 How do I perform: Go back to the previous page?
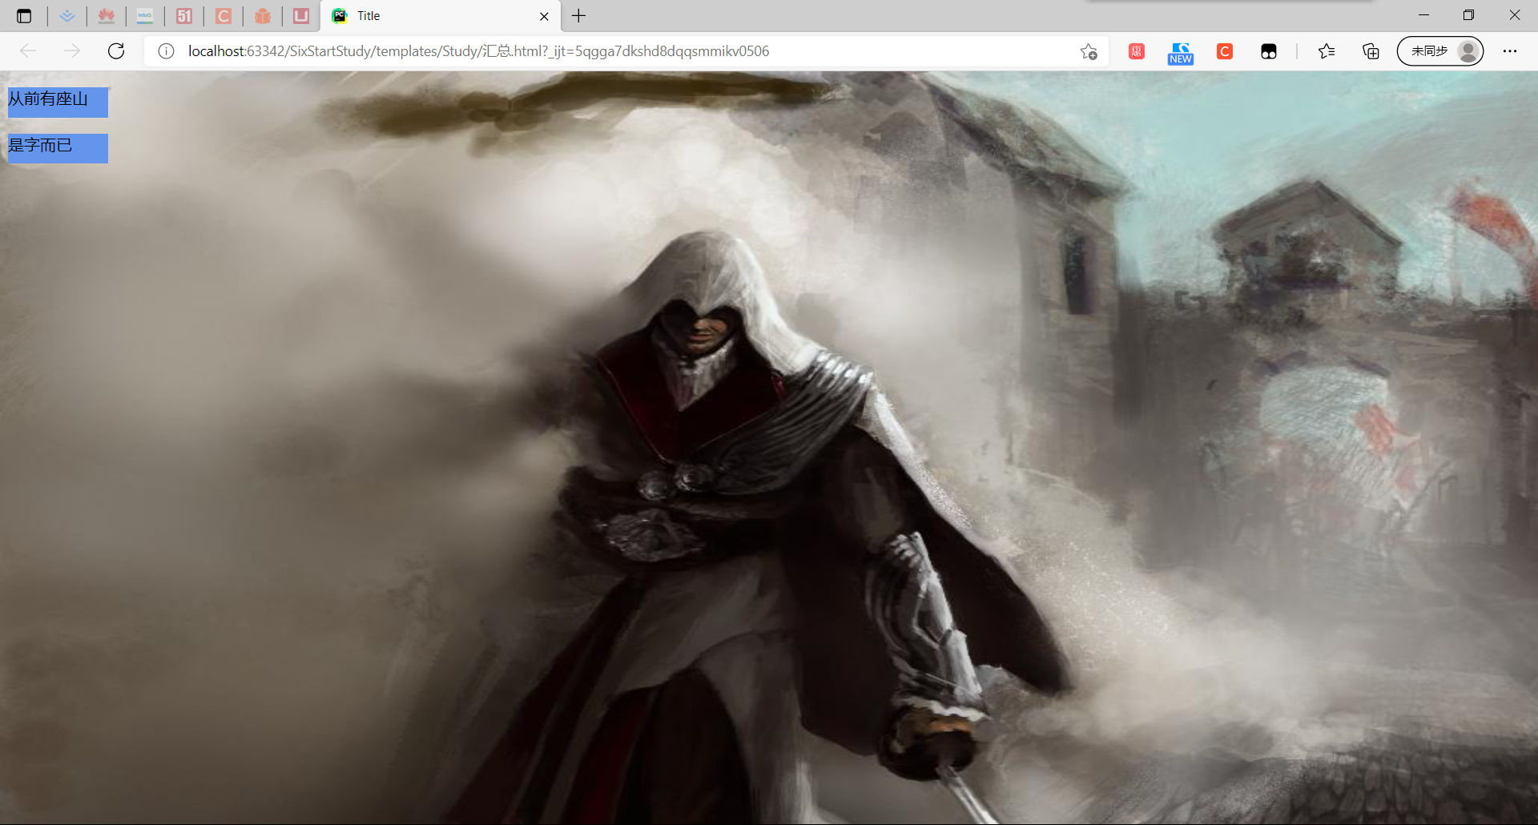coord(28,51)
